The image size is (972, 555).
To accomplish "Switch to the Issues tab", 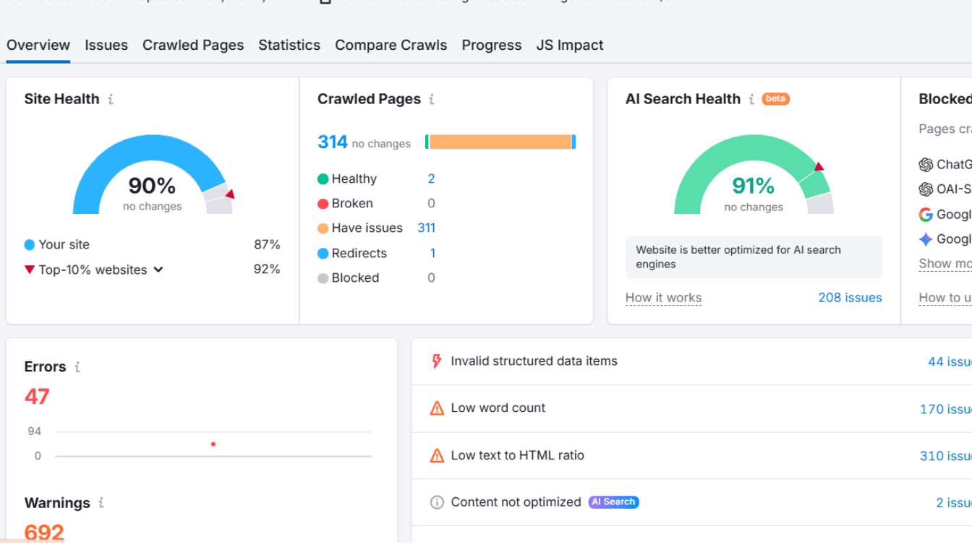I will [106, 45].
